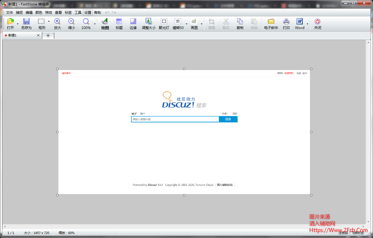The image size is (373, 238).
Task: Click the Crop (裁剪) tool icon
Action: pos(212,22)
